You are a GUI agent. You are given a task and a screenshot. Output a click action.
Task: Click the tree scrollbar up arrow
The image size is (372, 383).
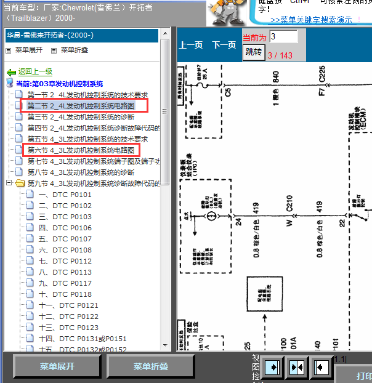(165, 33)
